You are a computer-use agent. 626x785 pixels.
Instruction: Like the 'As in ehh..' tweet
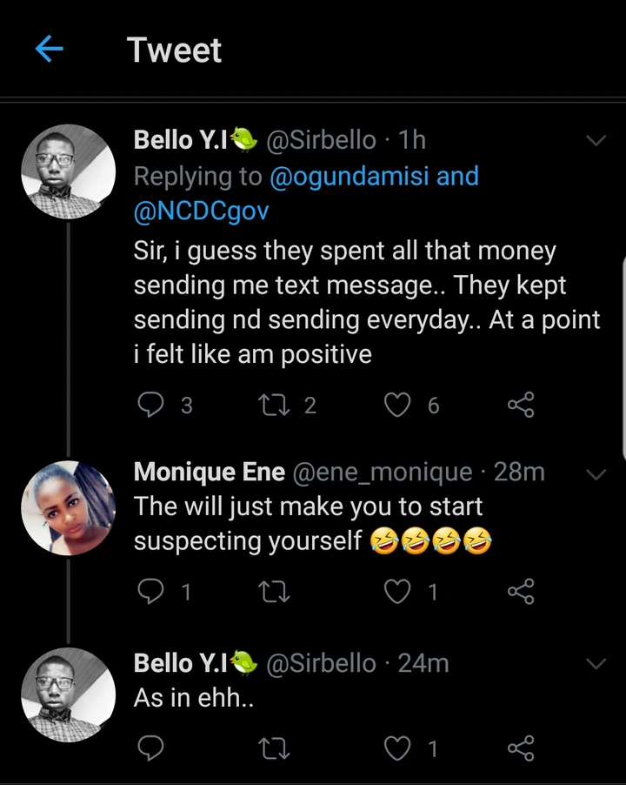(x=398, y=748)
